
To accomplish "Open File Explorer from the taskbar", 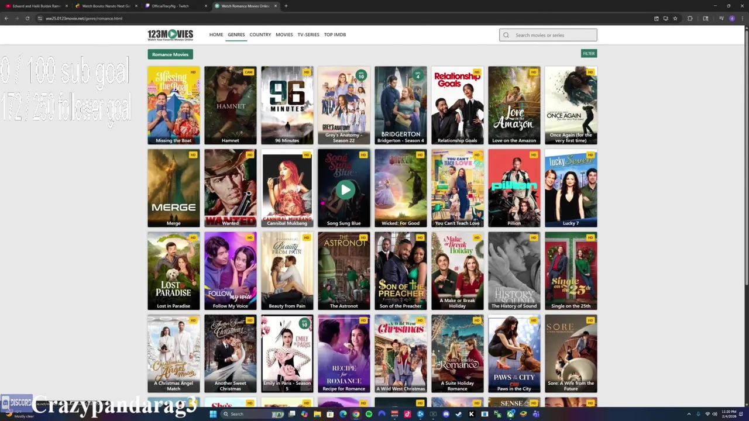I will 317,414.
